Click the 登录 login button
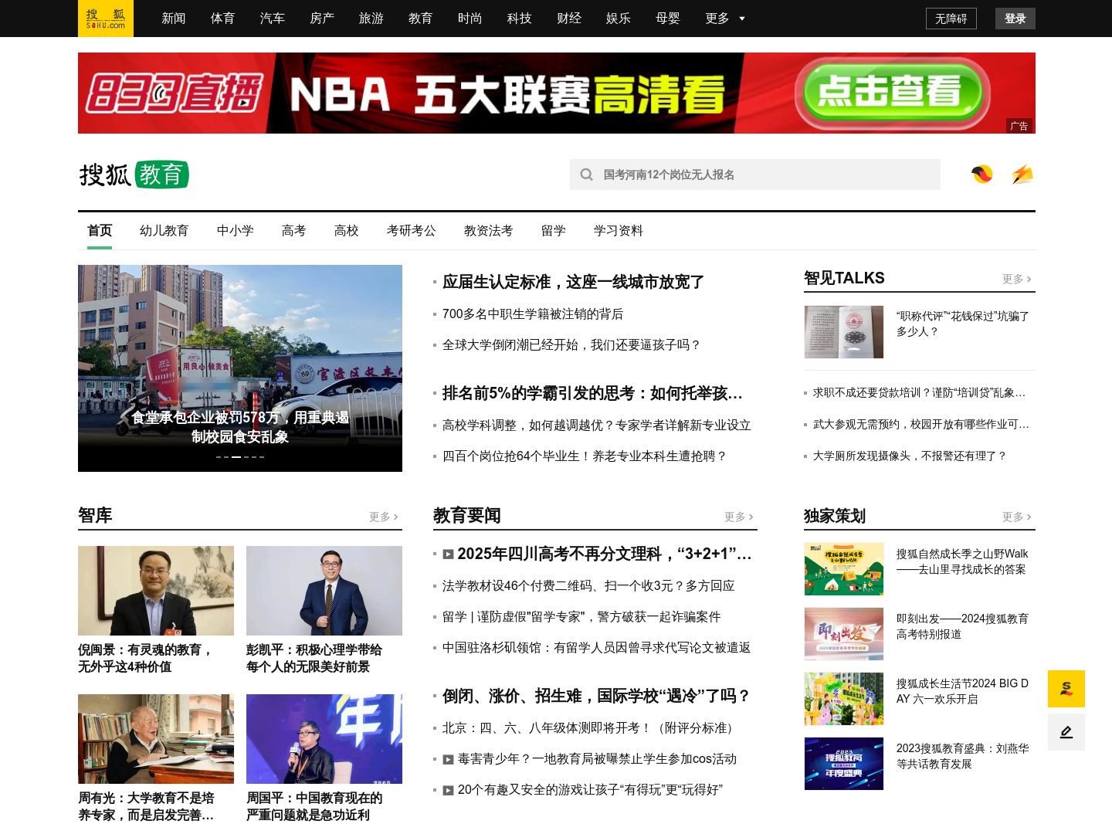 [1015, 19]
